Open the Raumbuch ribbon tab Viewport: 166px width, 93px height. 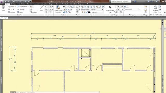click(x=65, y=4)
